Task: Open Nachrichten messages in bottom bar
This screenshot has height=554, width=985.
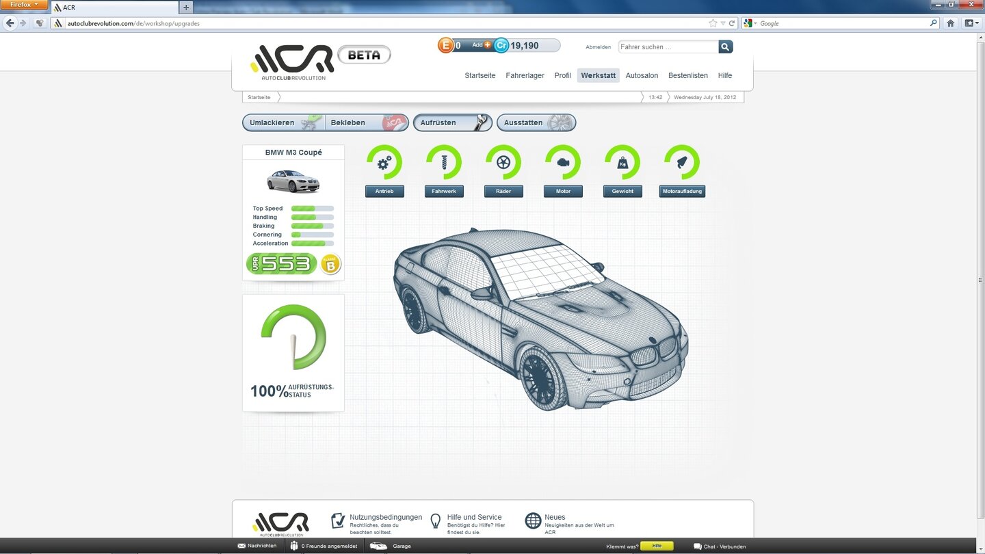Action: 257,546
